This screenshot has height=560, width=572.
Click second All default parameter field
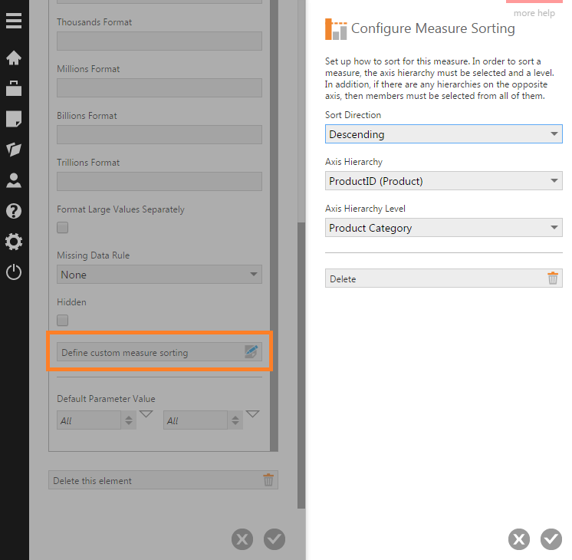[196, 420]
